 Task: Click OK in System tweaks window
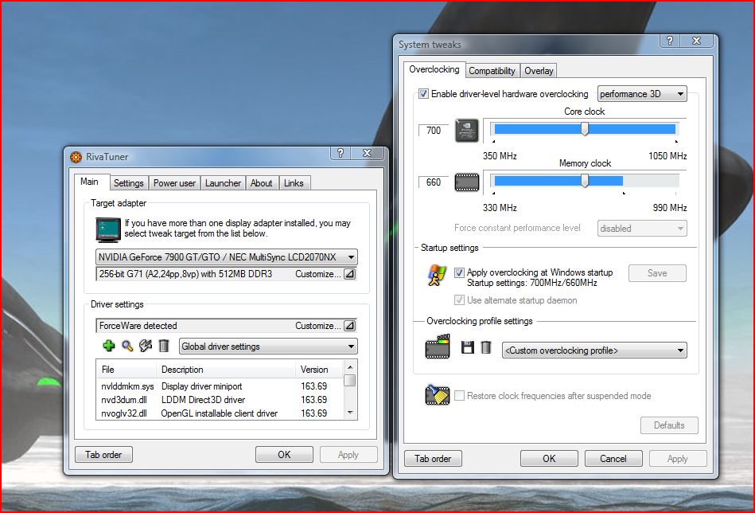549,459
